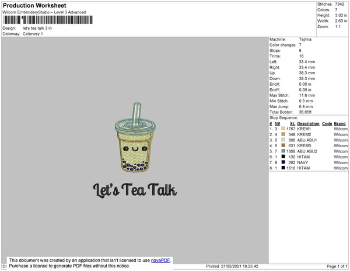Click the barcode under Production Worksheet title

click(48, 20)
